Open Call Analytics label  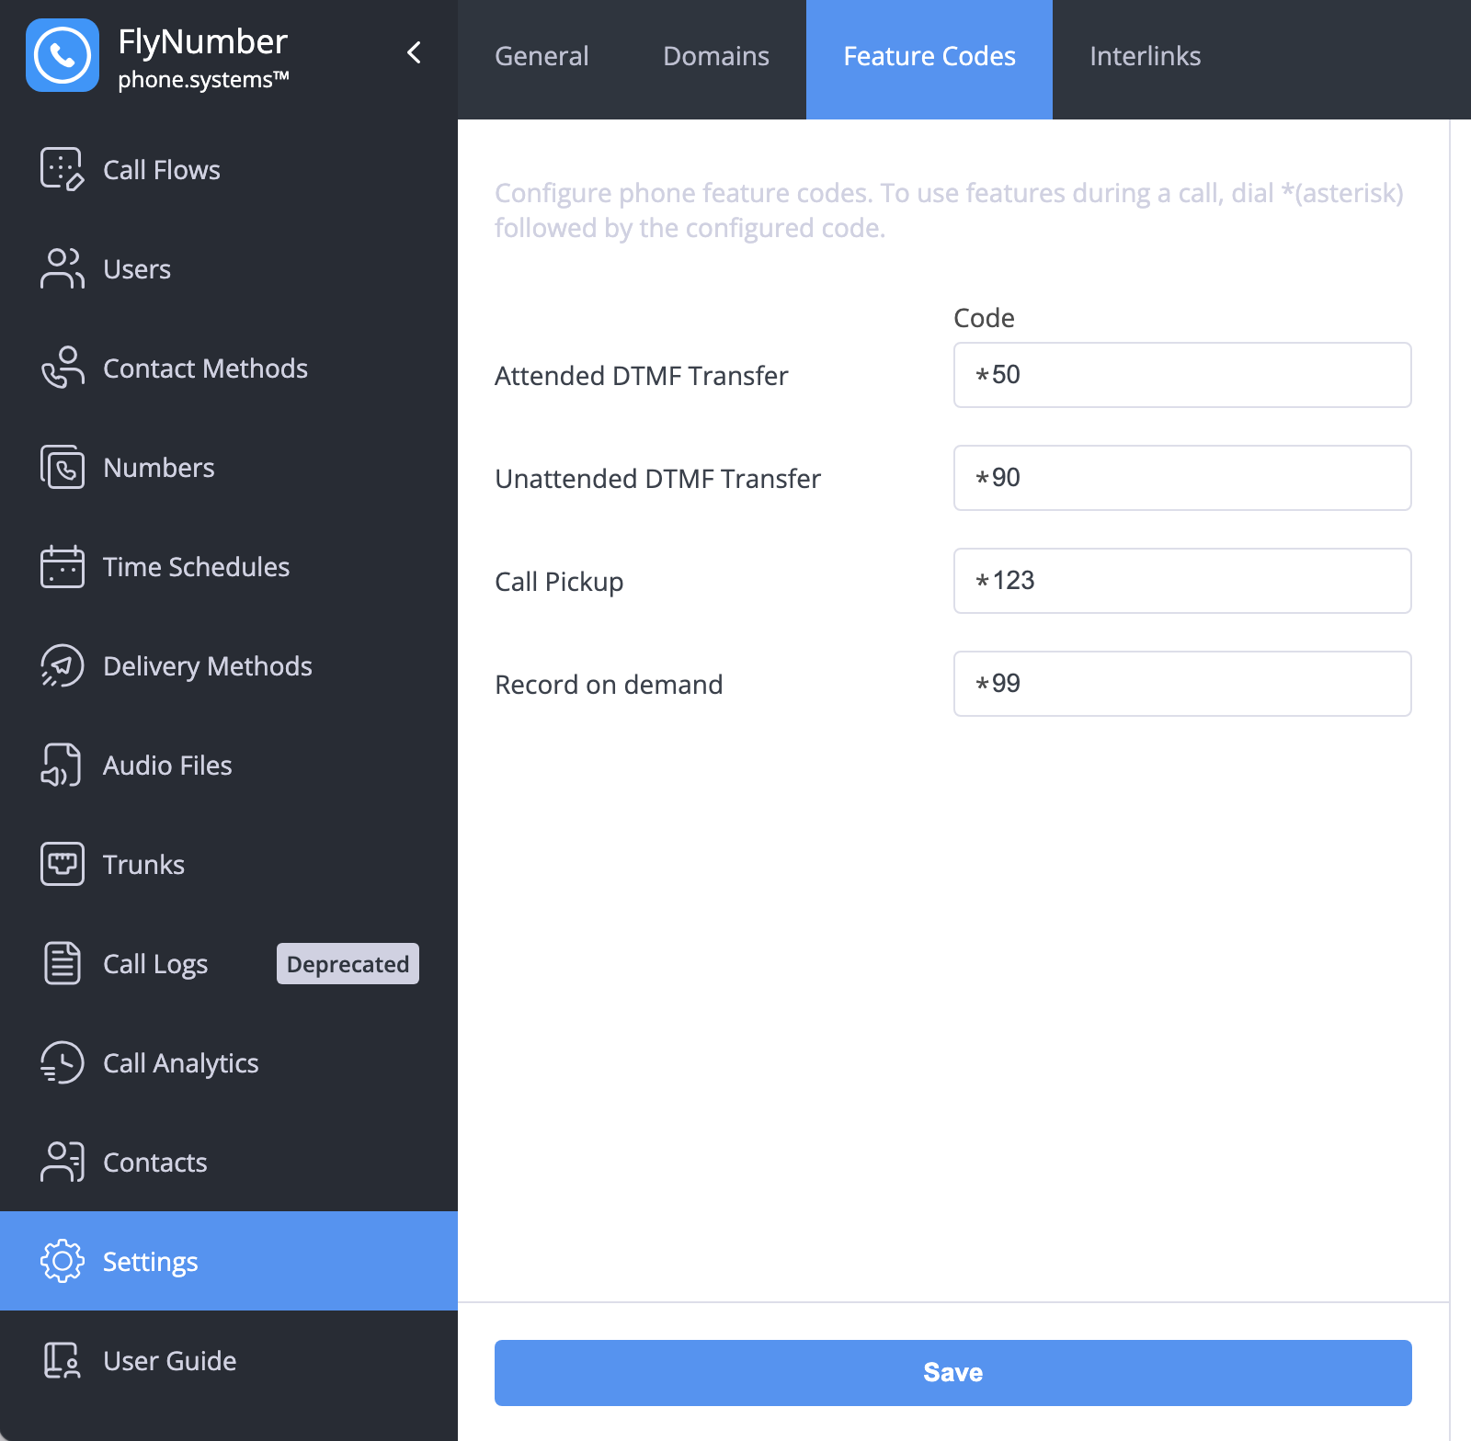pyautogui.click(x=181, y=1063)
